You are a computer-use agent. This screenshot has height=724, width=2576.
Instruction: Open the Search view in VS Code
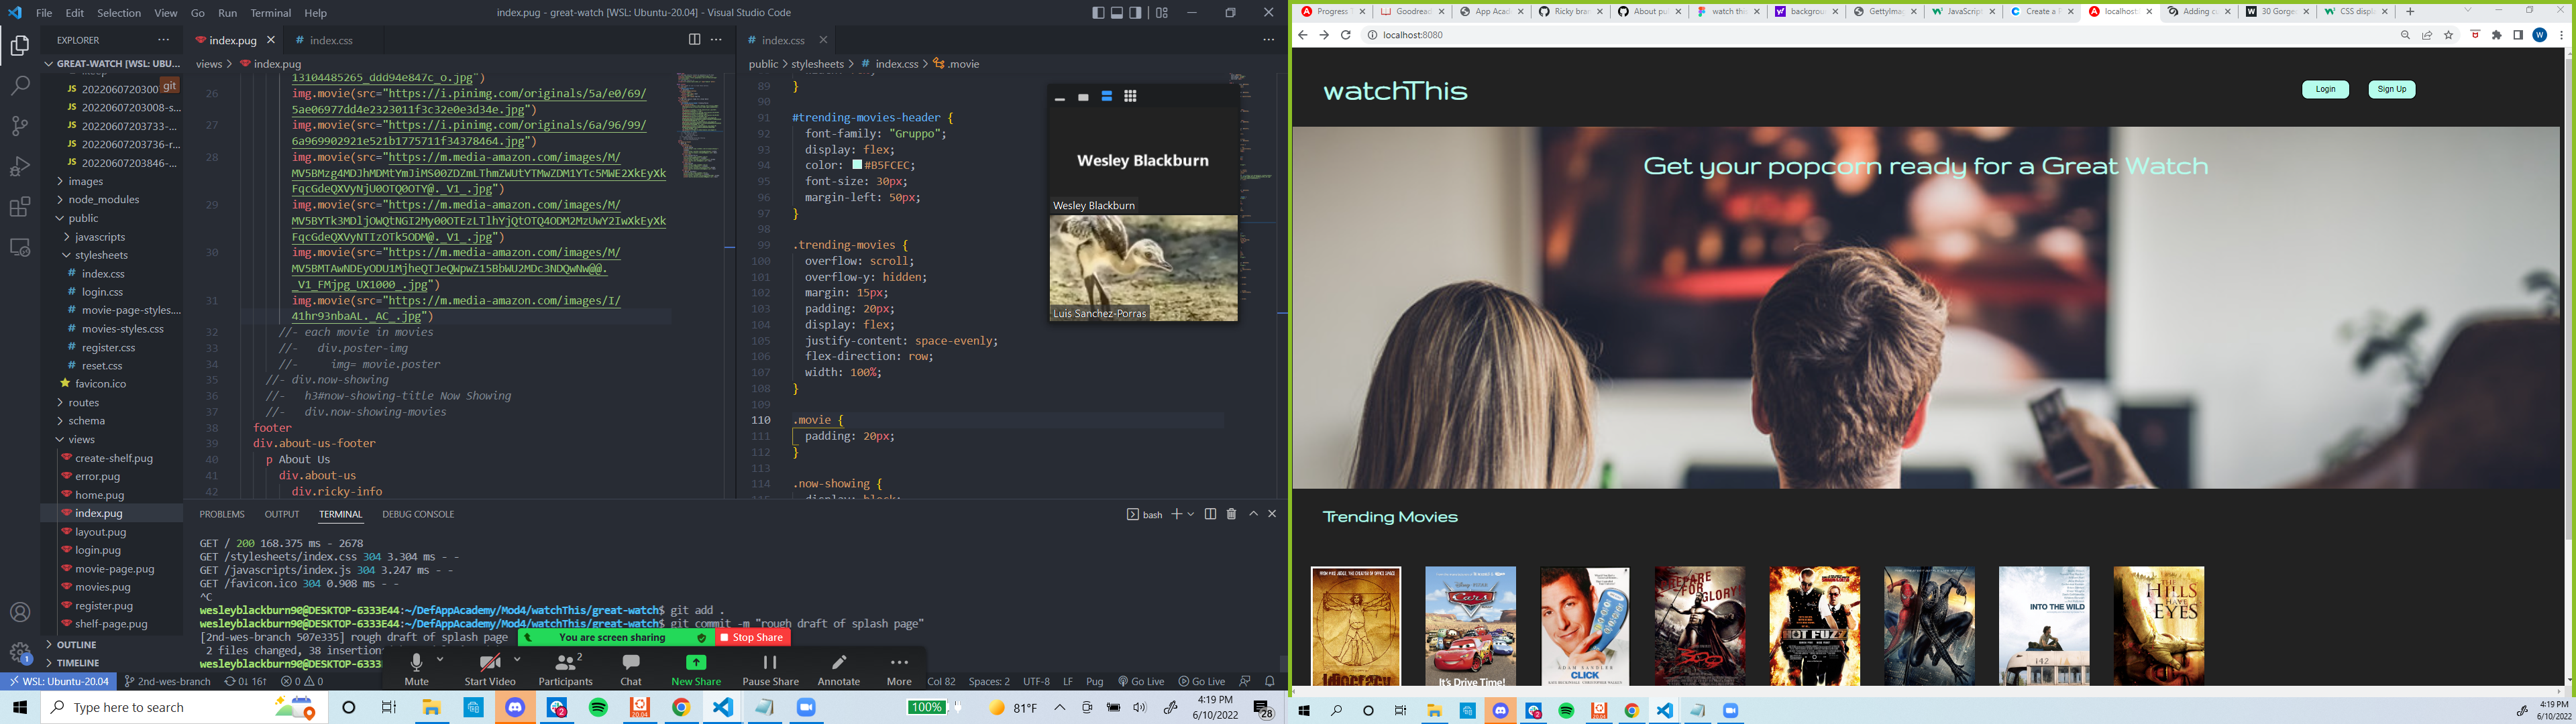tap(20, 86)
